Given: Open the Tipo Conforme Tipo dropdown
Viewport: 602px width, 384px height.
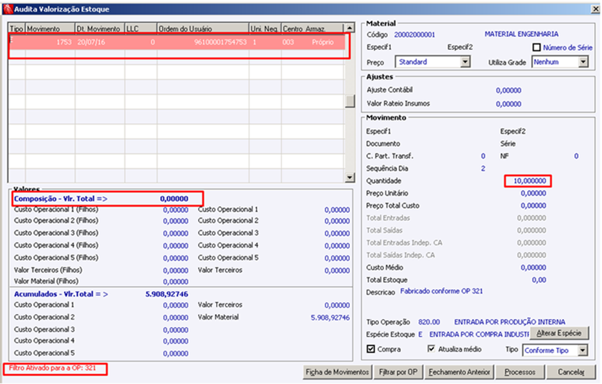Looking at the screenshot, I should click(583, 350).
